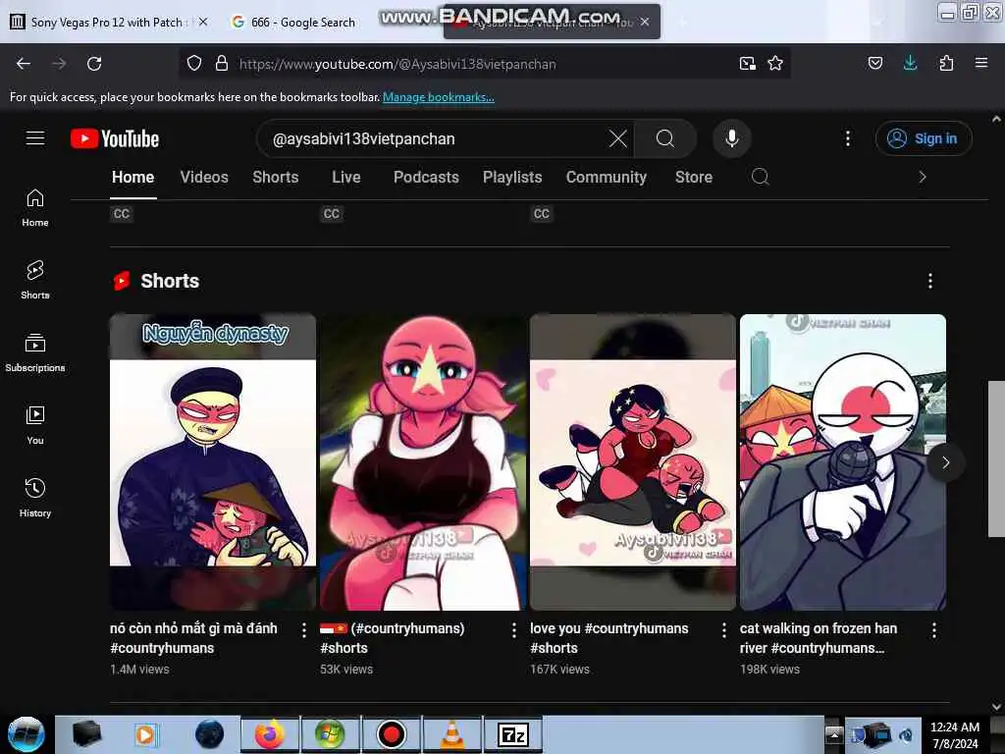The height and width of the screenshot is (754, 1005).
Task: Open the Nguyễn dynasty short thumbnail
Action: coord(213,461)
